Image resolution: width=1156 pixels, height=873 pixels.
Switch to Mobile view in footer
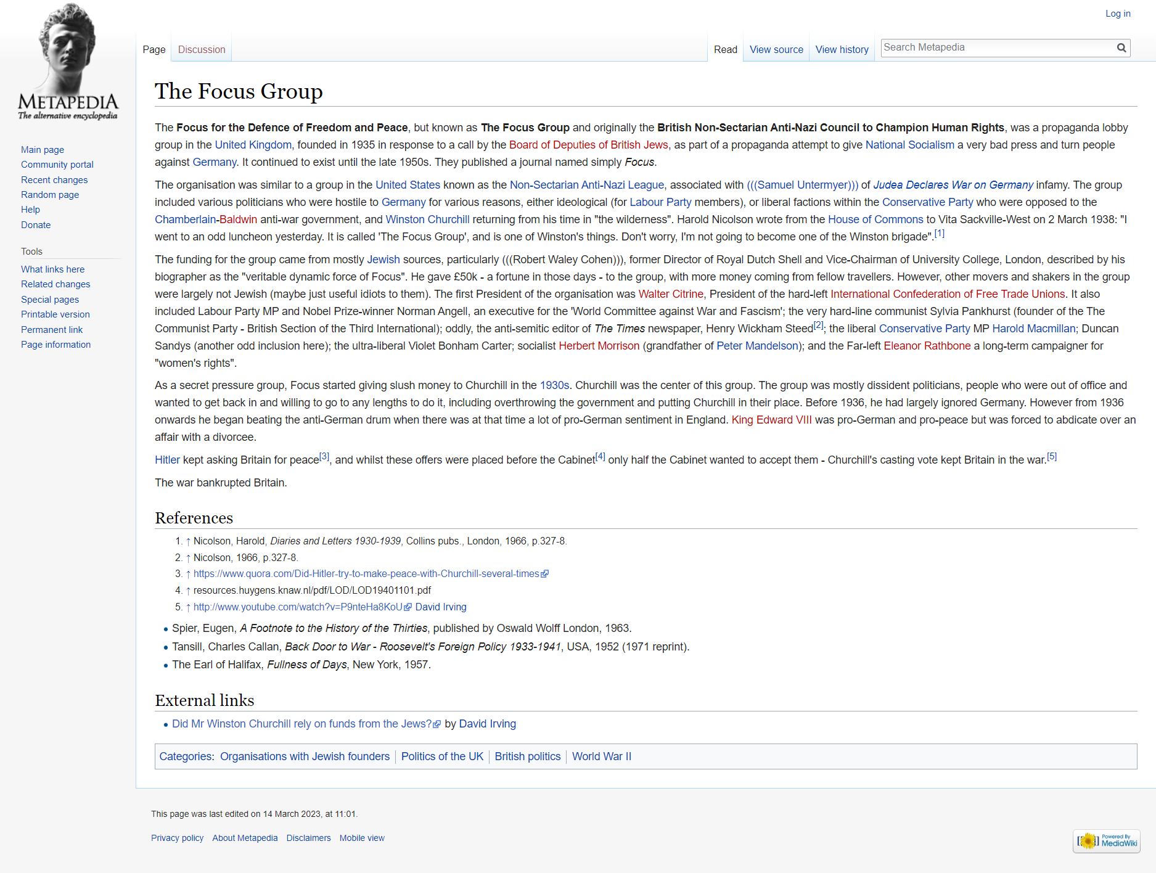[362, 838]
